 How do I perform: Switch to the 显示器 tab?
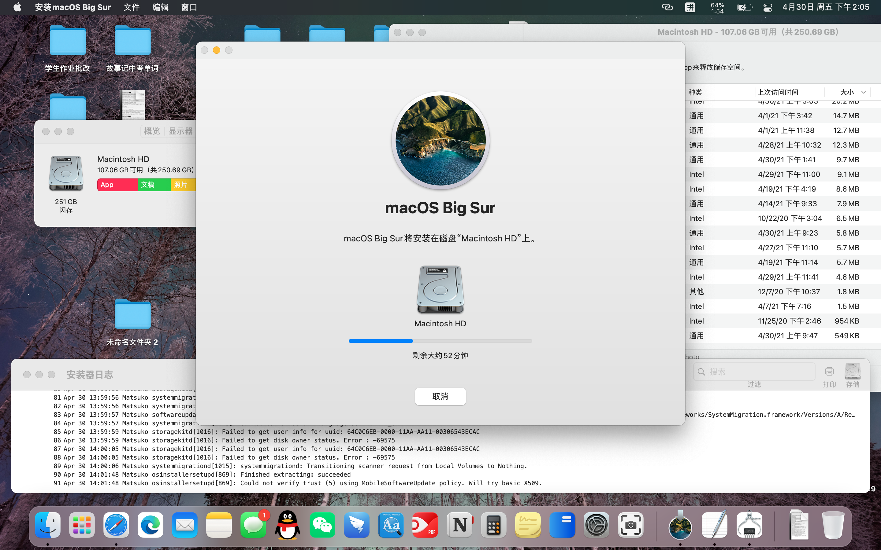pyautogui.click(x=180, y=131)
